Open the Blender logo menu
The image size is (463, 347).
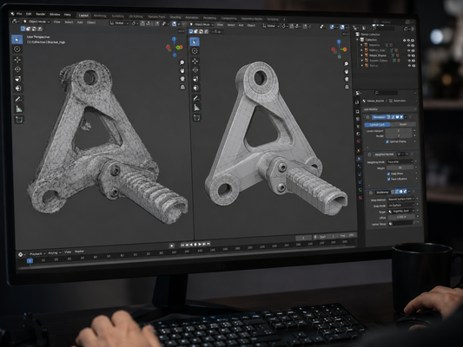tap(12, 14)
